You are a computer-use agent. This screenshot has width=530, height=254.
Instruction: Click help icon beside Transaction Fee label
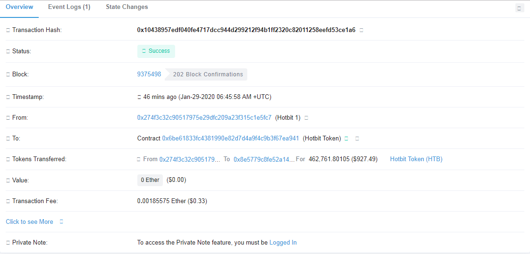coord(8,201)
